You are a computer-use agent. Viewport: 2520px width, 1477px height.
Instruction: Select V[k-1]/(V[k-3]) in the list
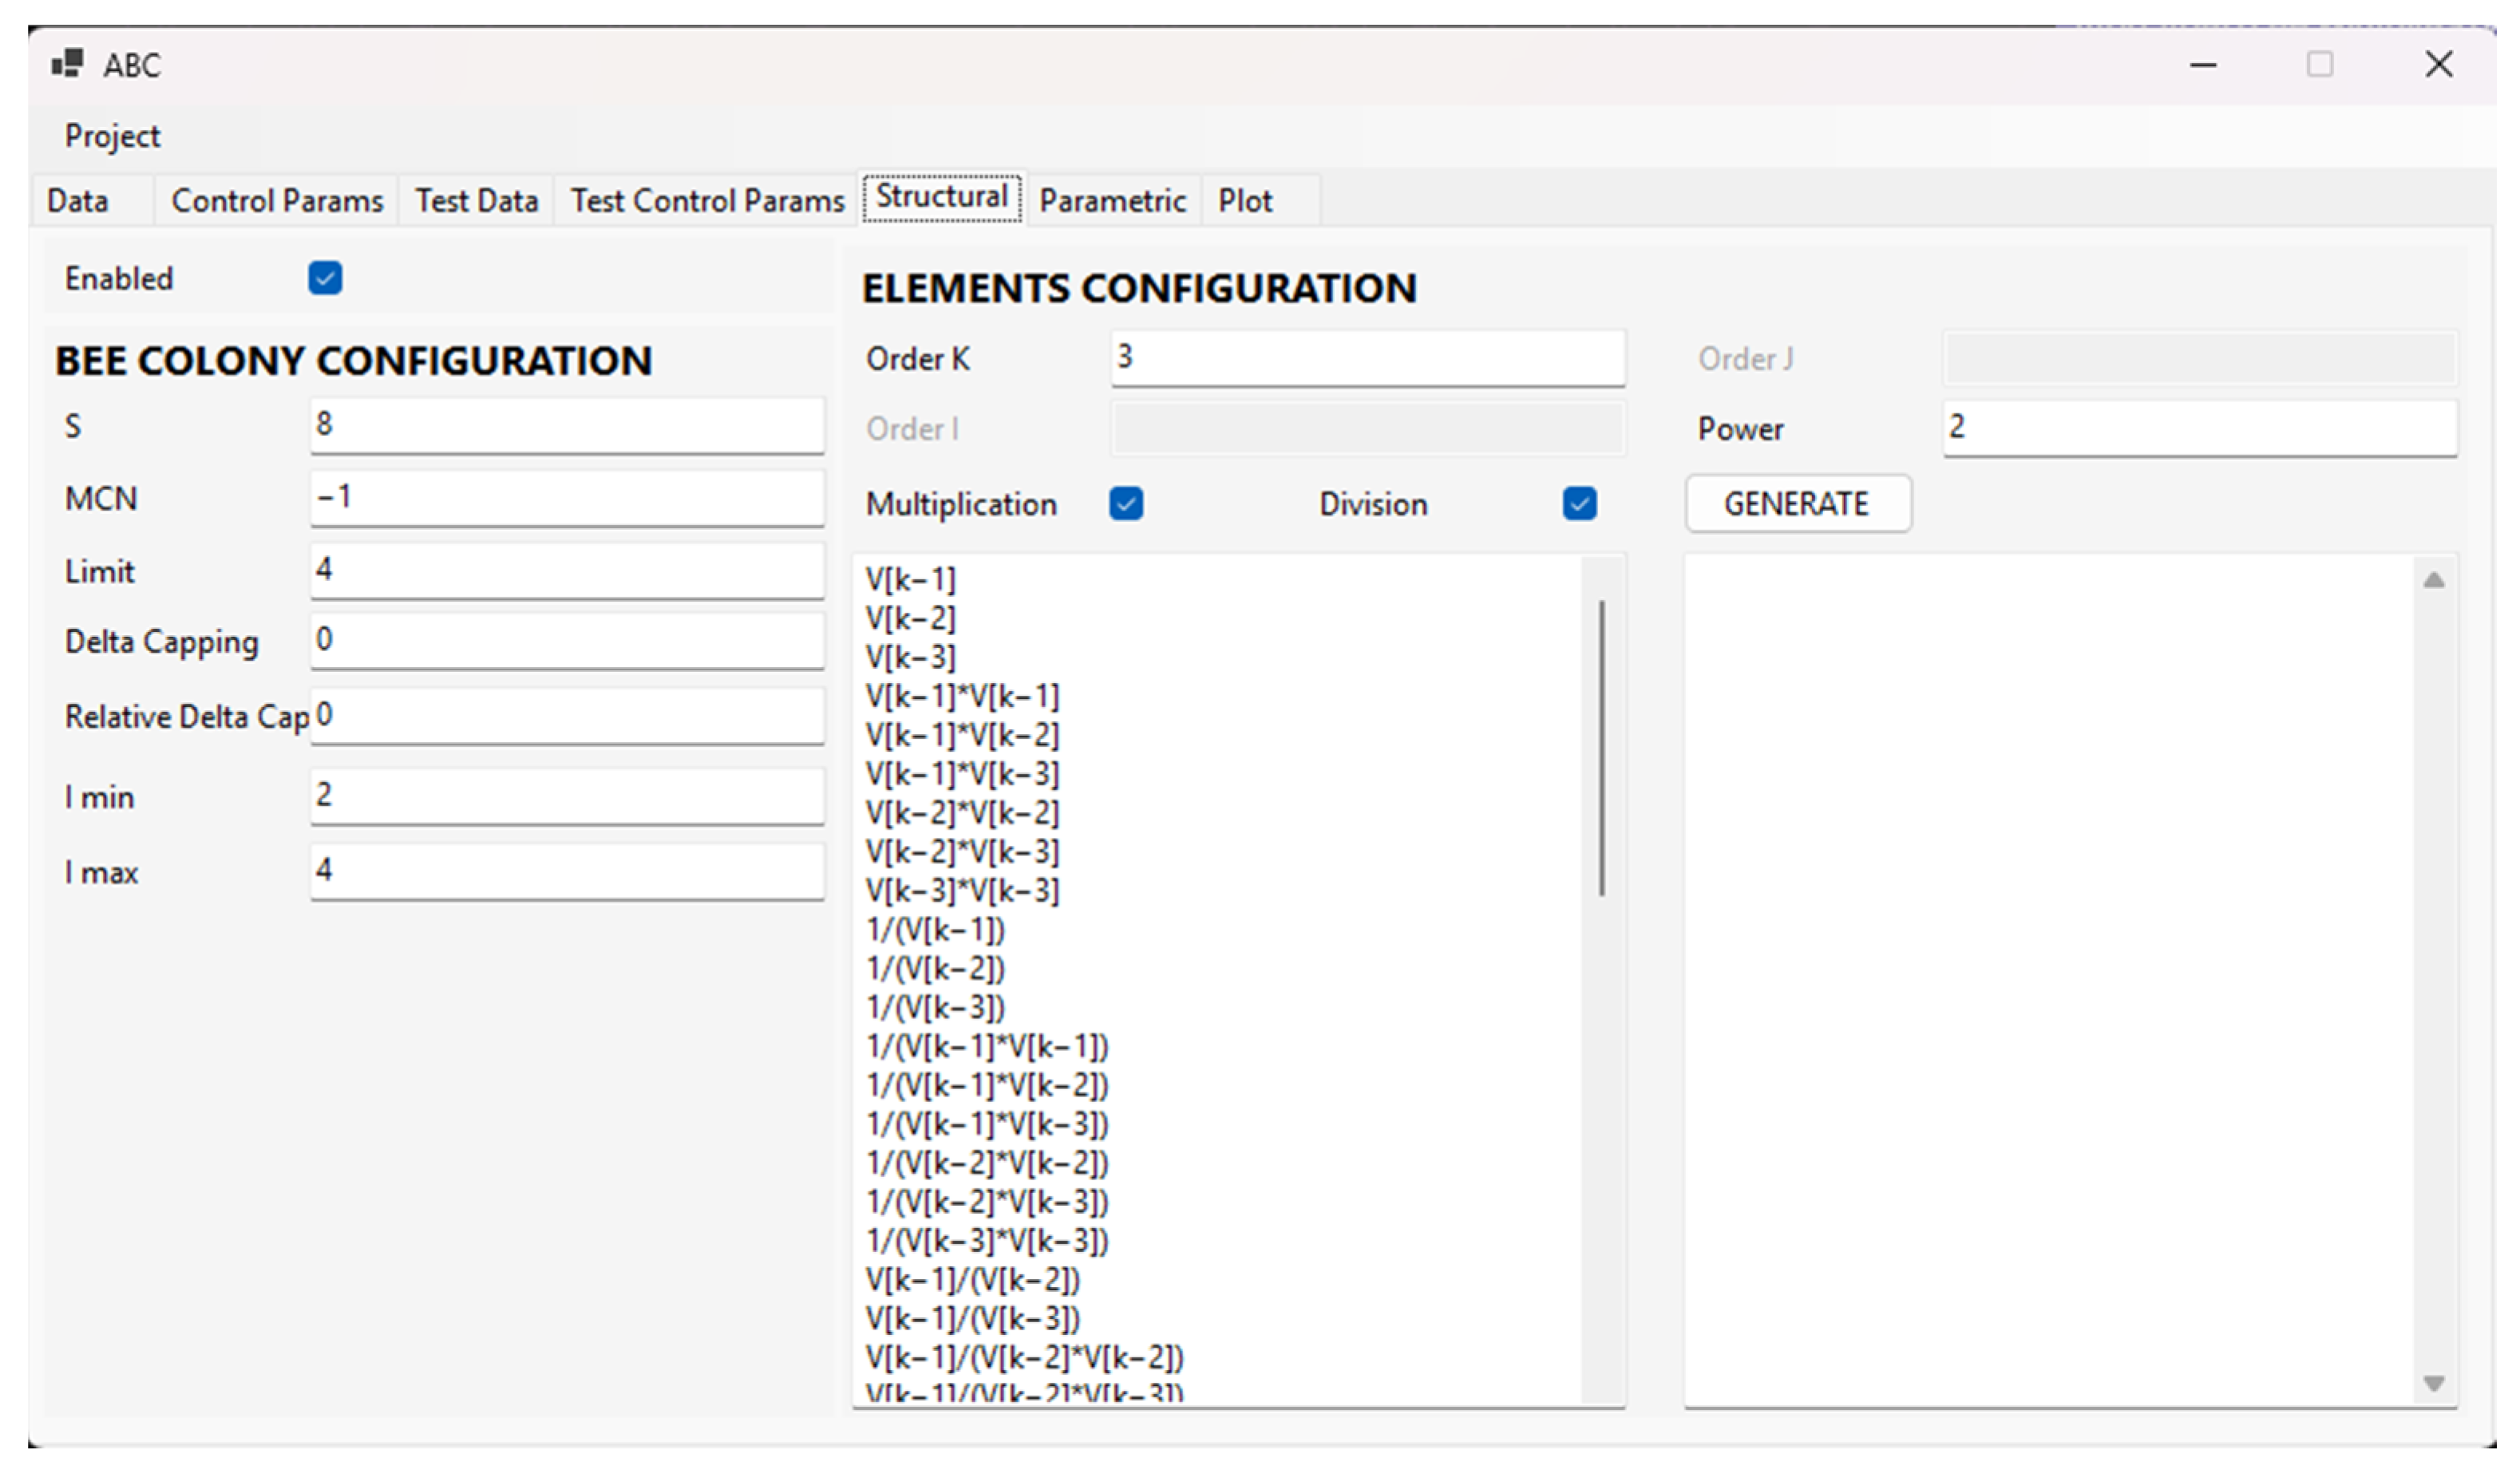tap(973, 1320)
